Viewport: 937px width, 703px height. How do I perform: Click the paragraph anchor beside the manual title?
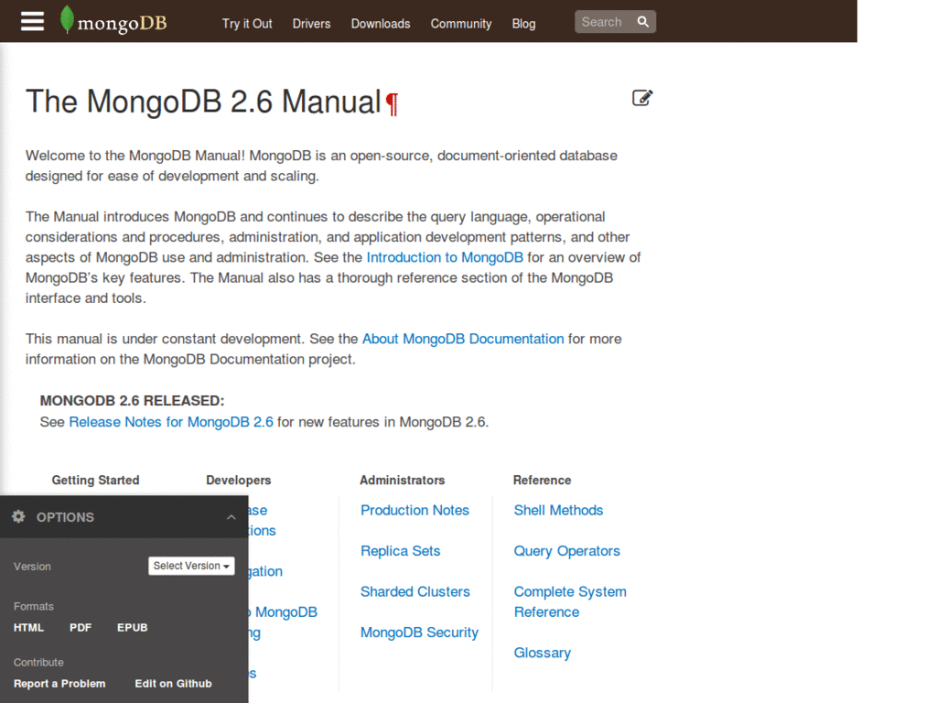click(x=391, y=103)
